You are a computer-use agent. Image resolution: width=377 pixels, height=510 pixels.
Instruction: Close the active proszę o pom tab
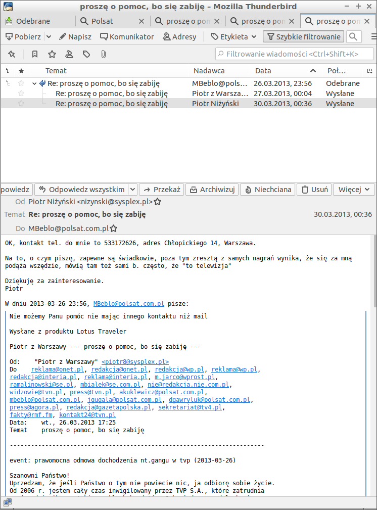(367, 21)
